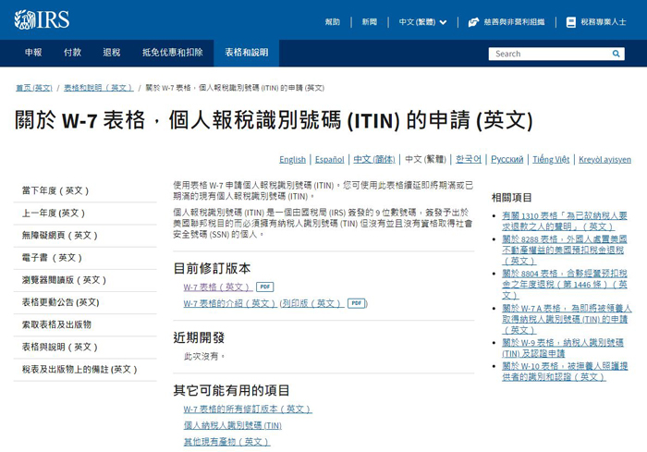Click PDF badge next to W-7 表格的介紹
The width and height of the screenshot is (647, 452).
(357, 303)
